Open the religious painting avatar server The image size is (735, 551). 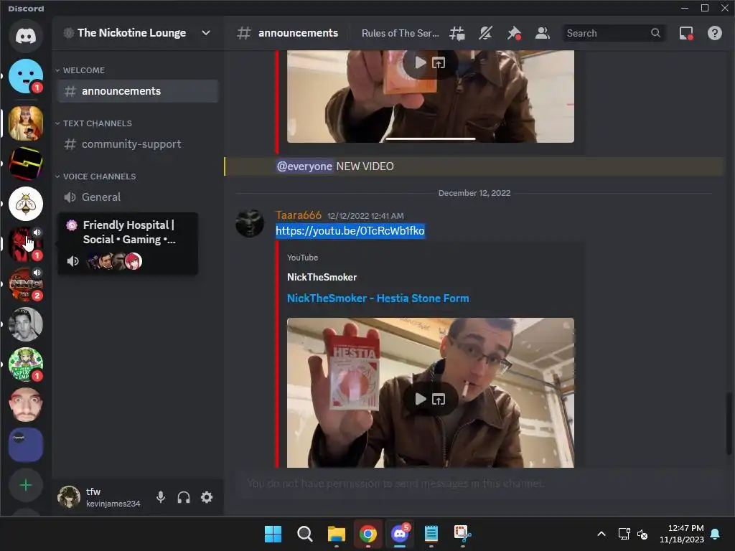click(26, 123)
